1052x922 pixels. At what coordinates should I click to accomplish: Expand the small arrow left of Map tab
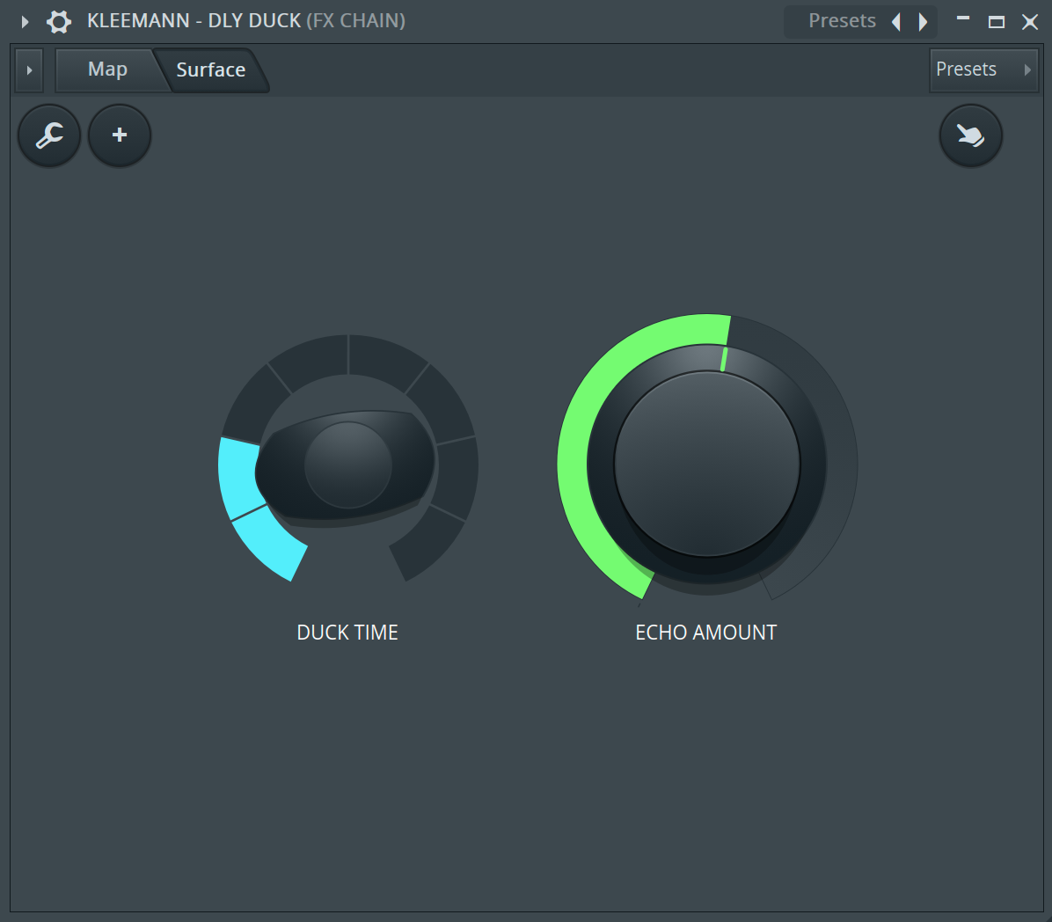[29, 70]
